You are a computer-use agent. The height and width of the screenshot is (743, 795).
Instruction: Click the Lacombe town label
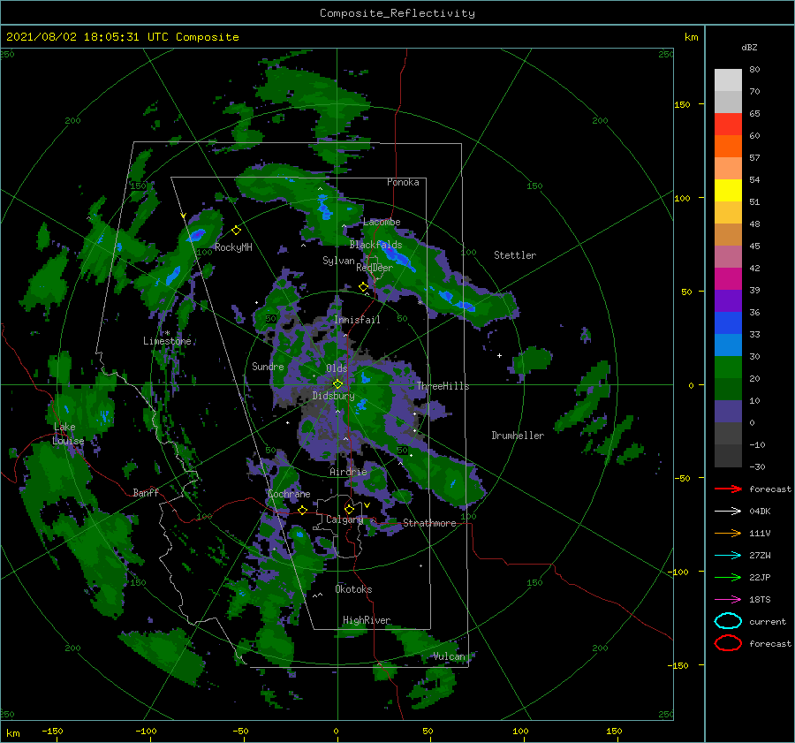[x=382, y=222]
